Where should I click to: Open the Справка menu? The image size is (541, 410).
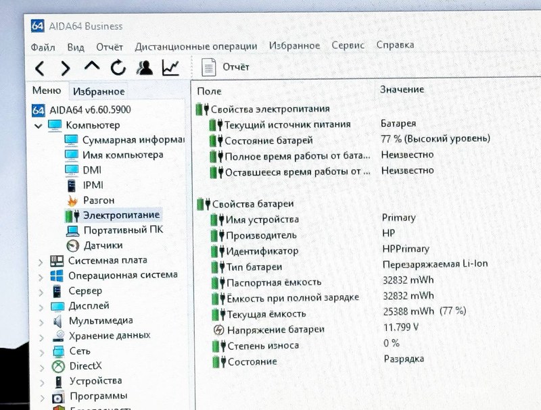(395, 45)
